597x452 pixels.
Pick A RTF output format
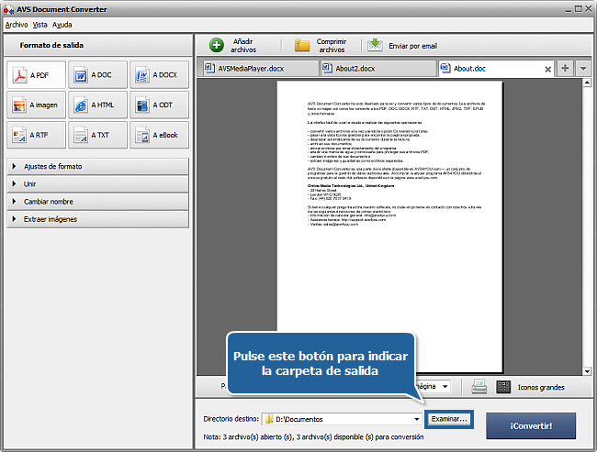[x=36, y=135]
